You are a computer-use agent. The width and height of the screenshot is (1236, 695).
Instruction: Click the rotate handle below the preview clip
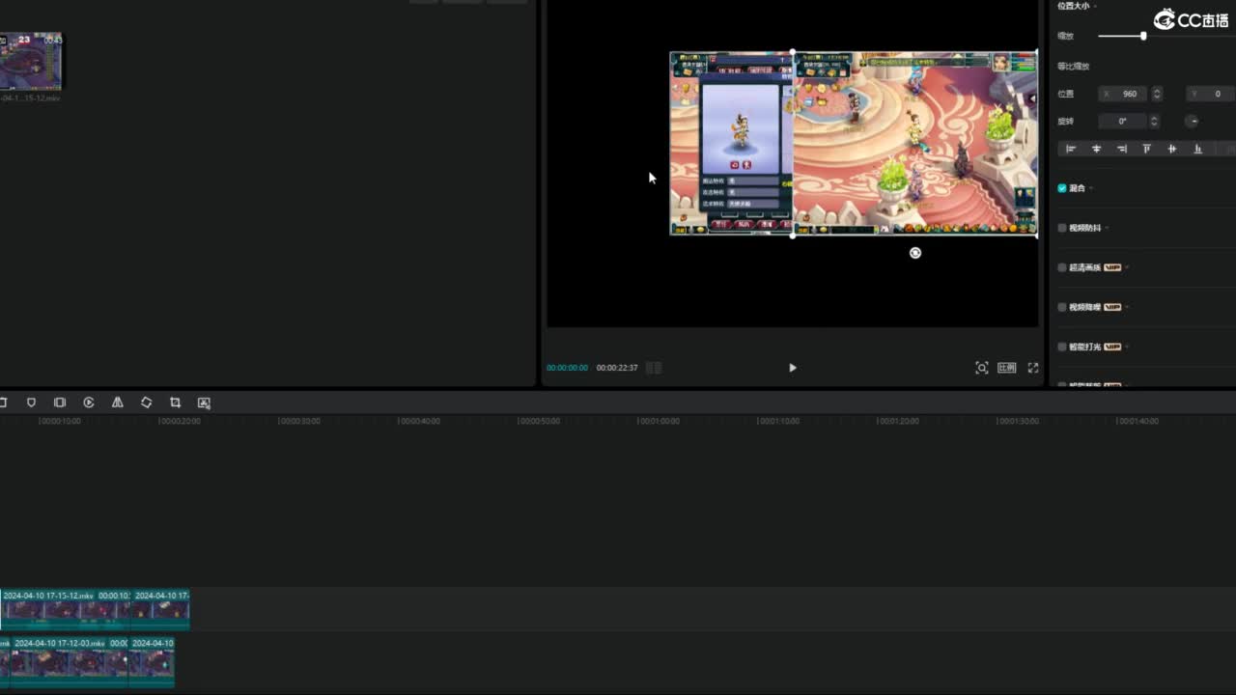pos(915,253)
